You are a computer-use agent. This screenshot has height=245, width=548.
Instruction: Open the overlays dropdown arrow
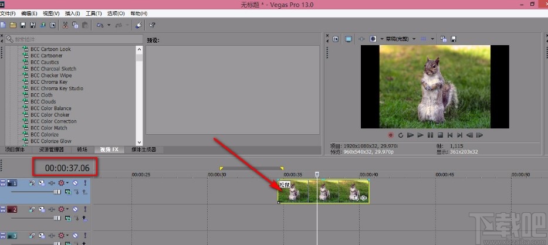click(x=432, y=39)
